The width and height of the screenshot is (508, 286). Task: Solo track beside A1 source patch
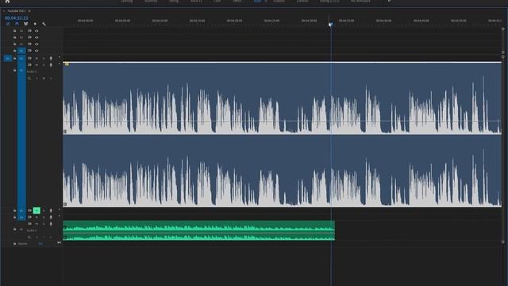tap(44, 58)
